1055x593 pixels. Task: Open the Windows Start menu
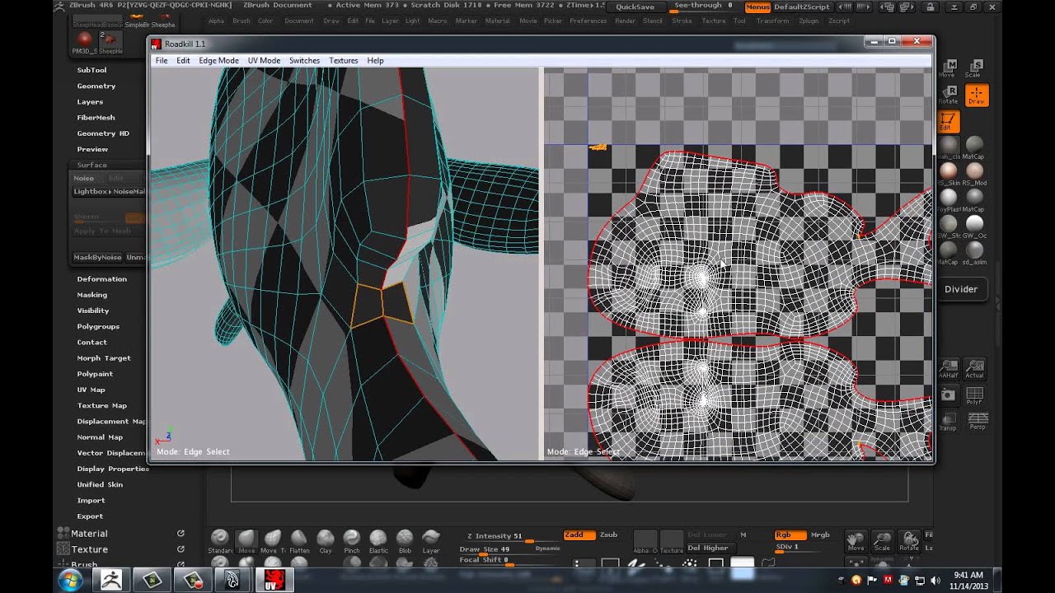coord(70,580)
